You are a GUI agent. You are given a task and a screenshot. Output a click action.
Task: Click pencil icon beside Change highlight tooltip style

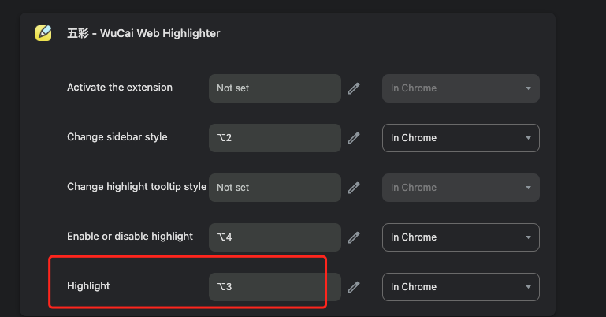click(x=354, y=188)
